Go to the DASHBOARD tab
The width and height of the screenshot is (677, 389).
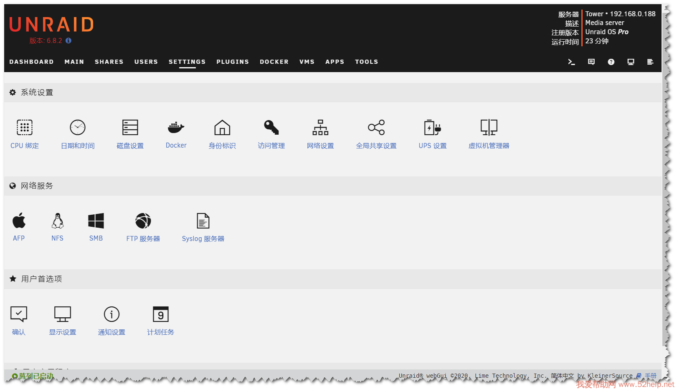coord(31,62)
